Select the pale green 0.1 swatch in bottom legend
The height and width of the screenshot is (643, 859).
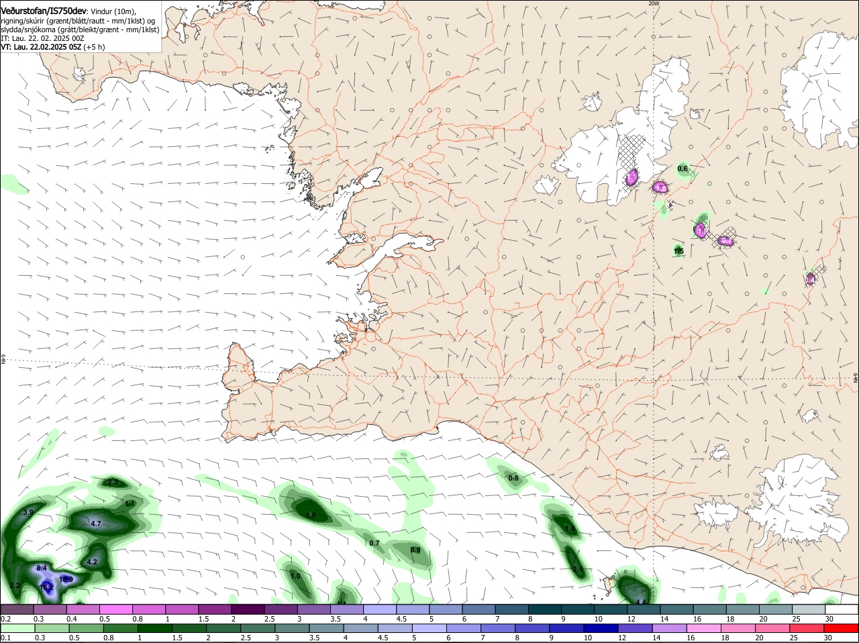pos(17,628)
